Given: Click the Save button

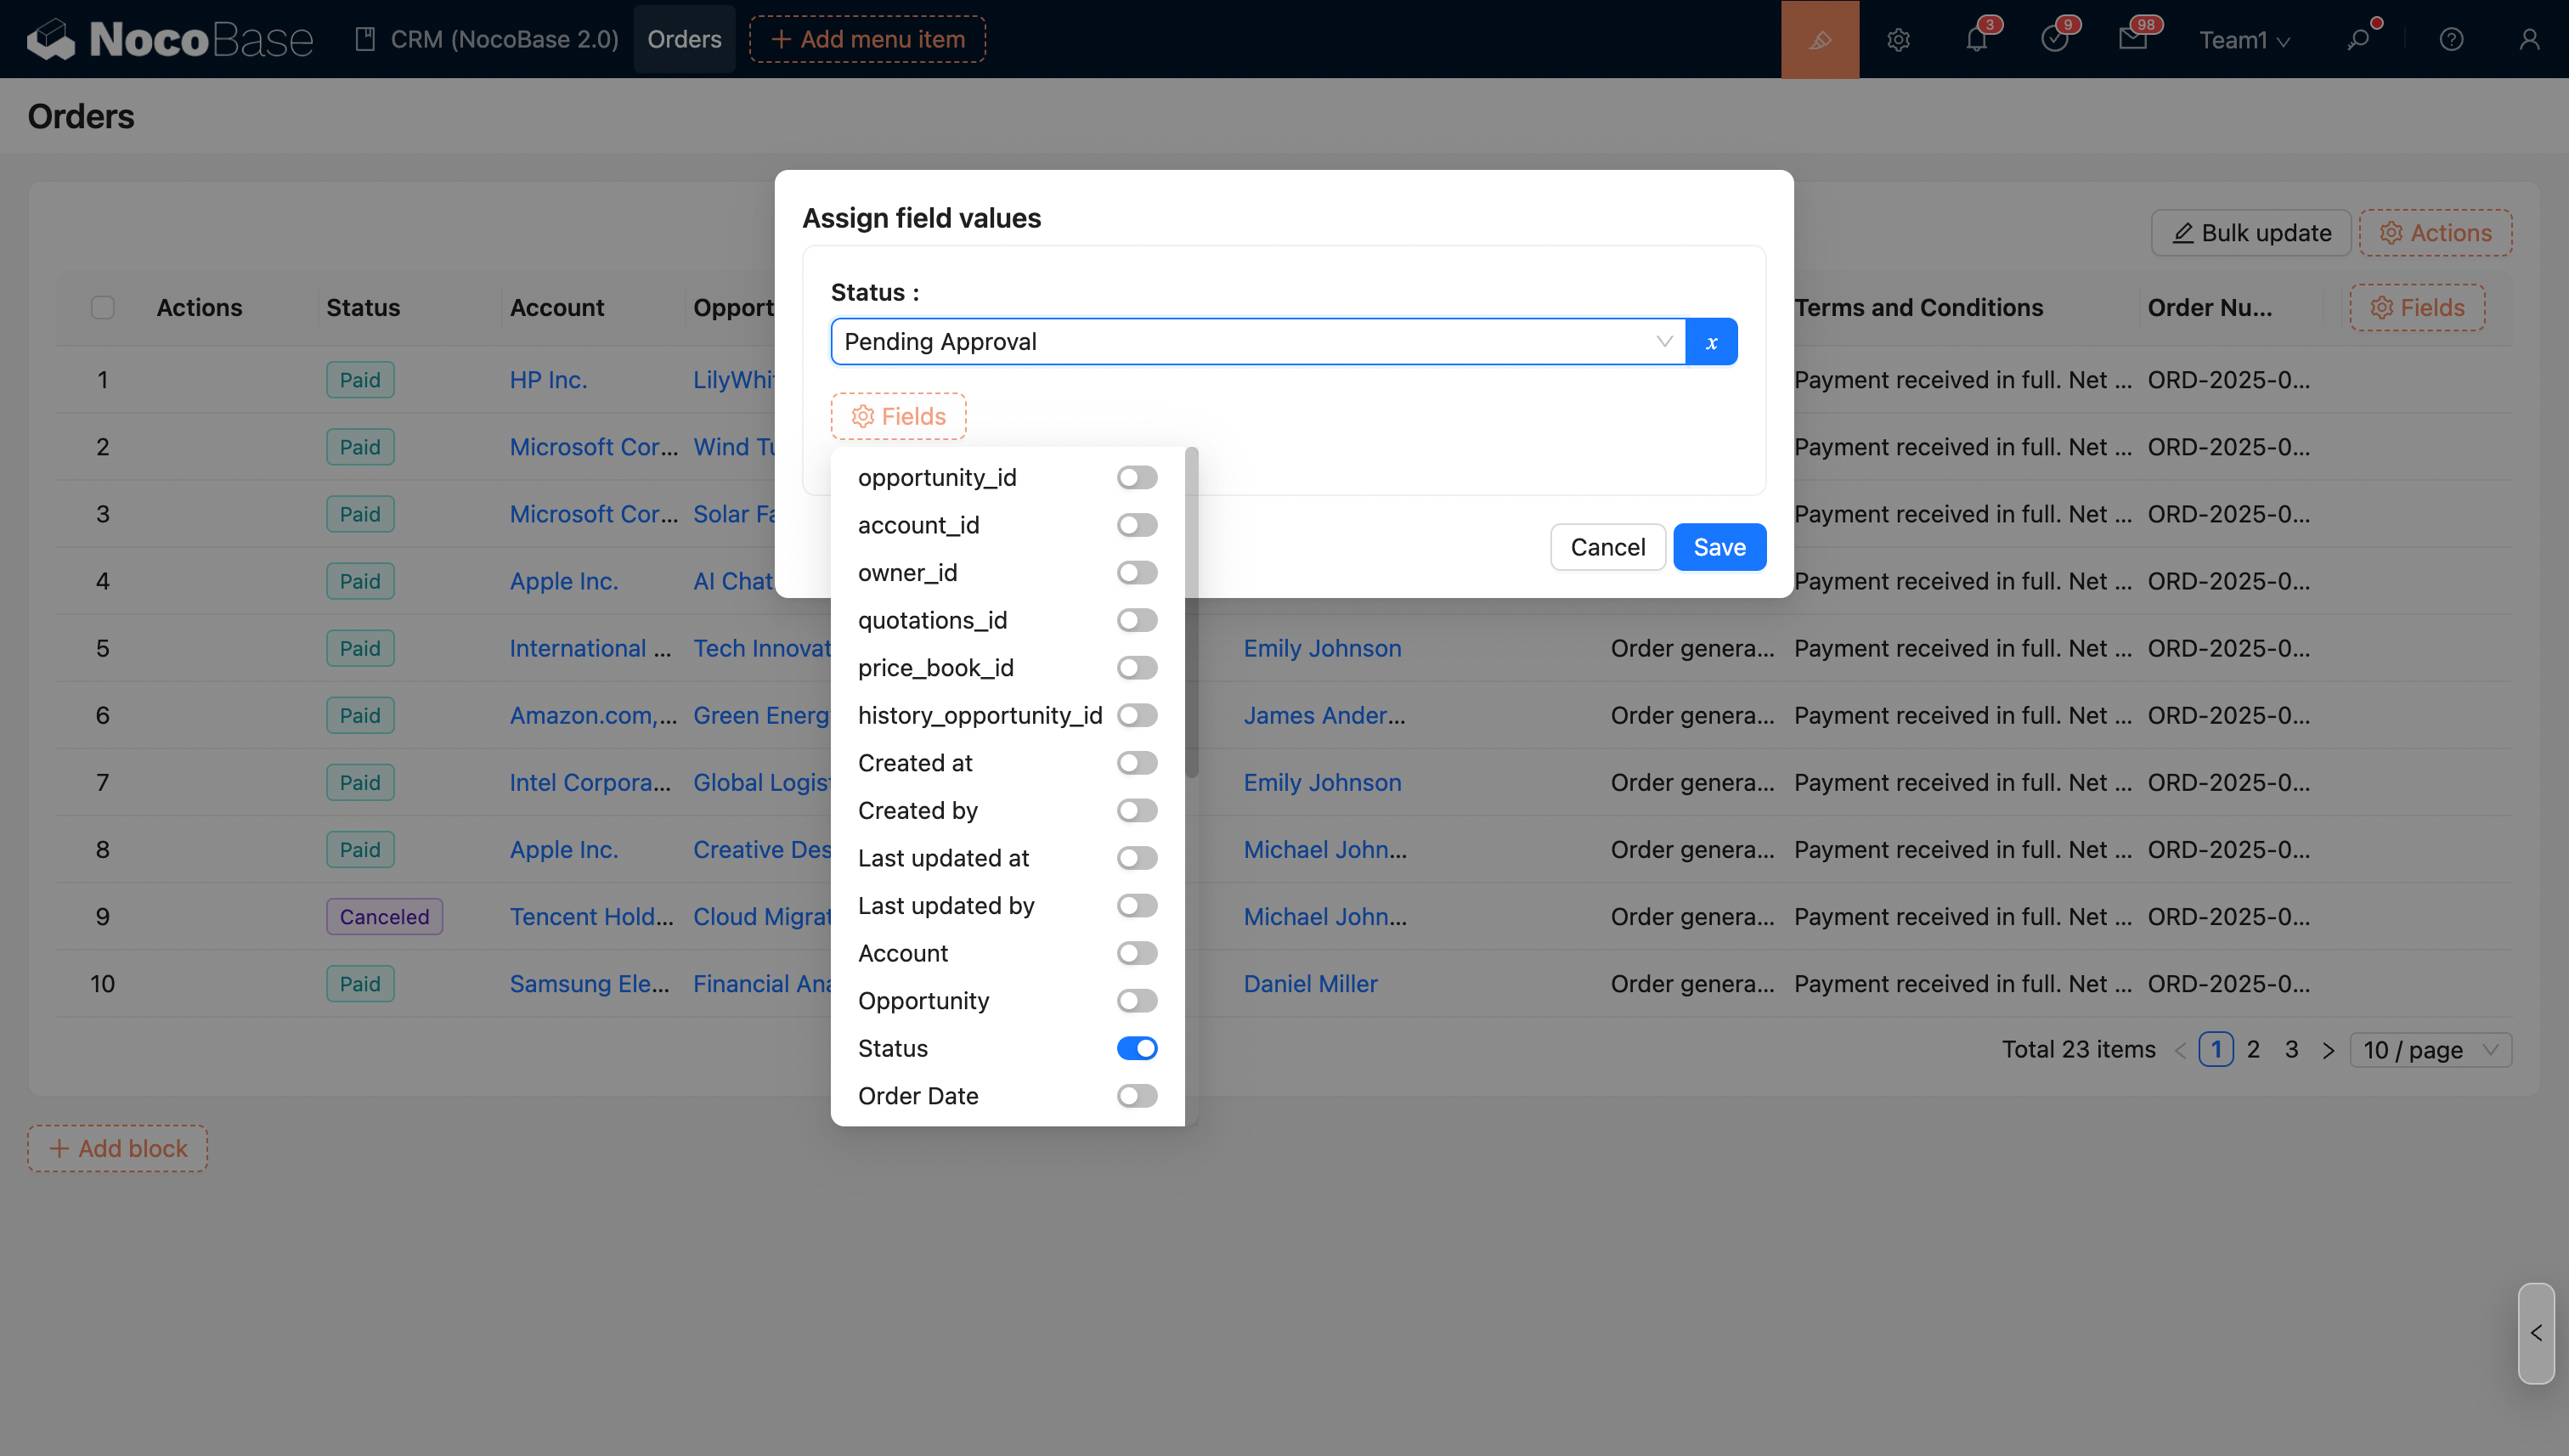Looking at the screenshot, I should [1719, 547].
